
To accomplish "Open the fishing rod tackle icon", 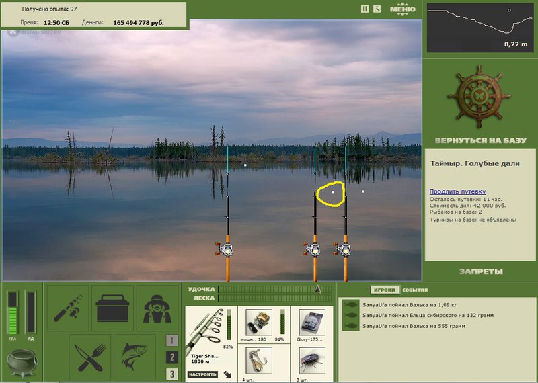I will tap(68, 308).
